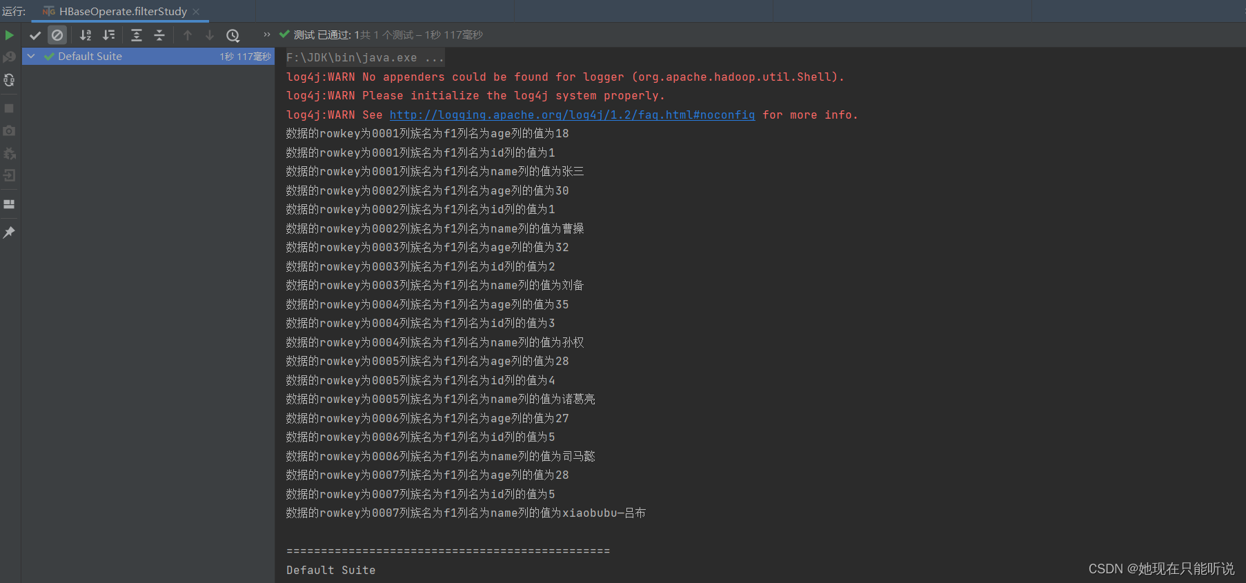Close the HBaseOperate.filterStudy tab

196,12
